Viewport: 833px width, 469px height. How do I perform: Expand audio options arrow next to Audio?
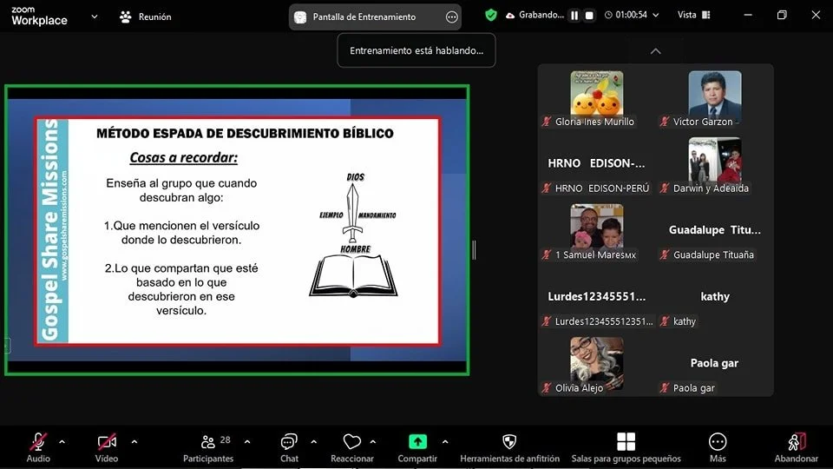pyautogui.click(x=62, y=442)
